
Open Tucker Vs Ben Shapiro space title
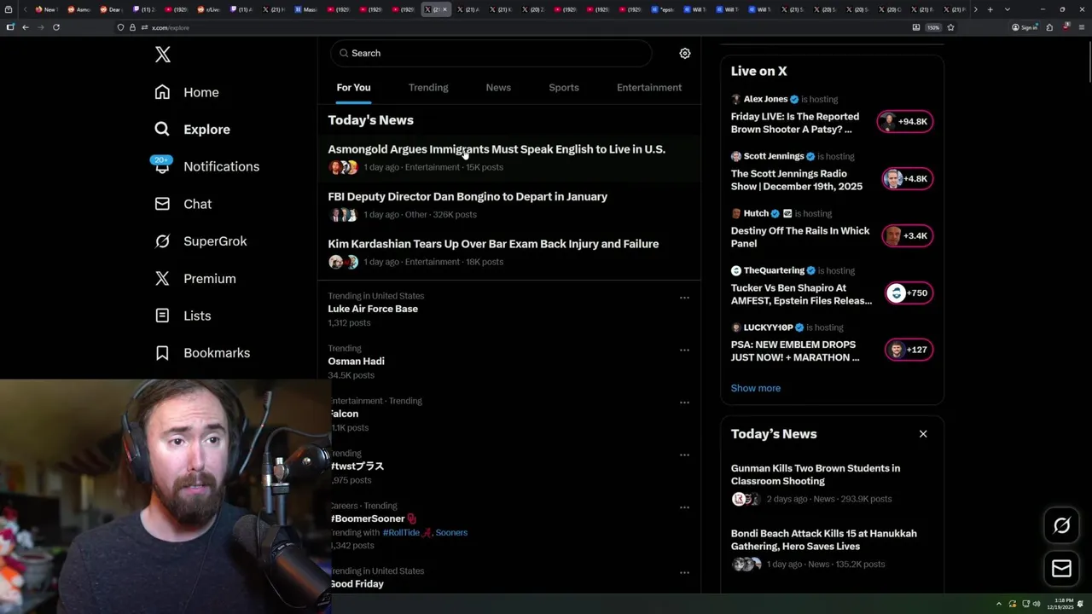pyautogui.click(x=801, y=294)
